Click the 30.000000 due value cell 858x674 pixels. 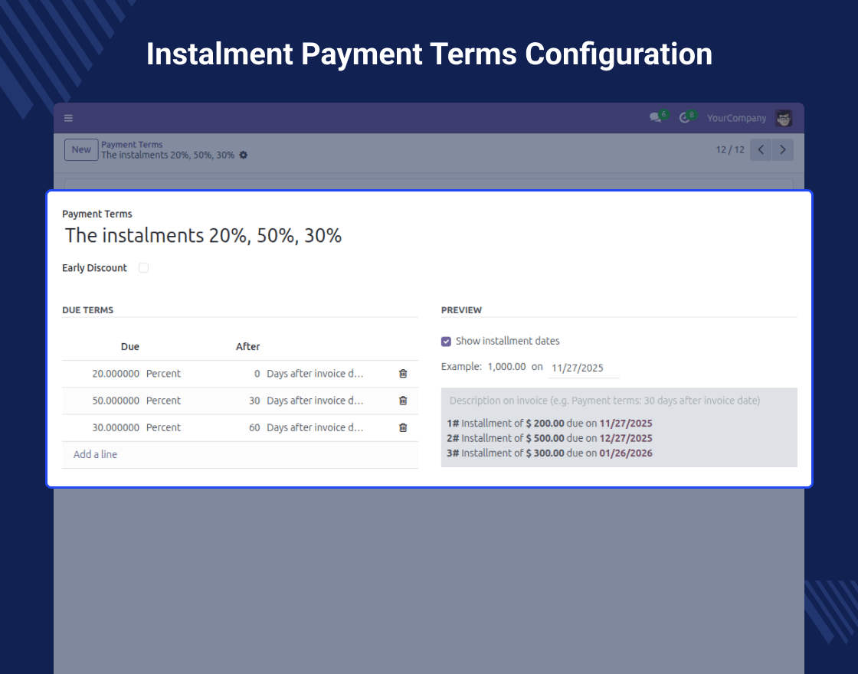pyautogui.click(x=116, y=427)
